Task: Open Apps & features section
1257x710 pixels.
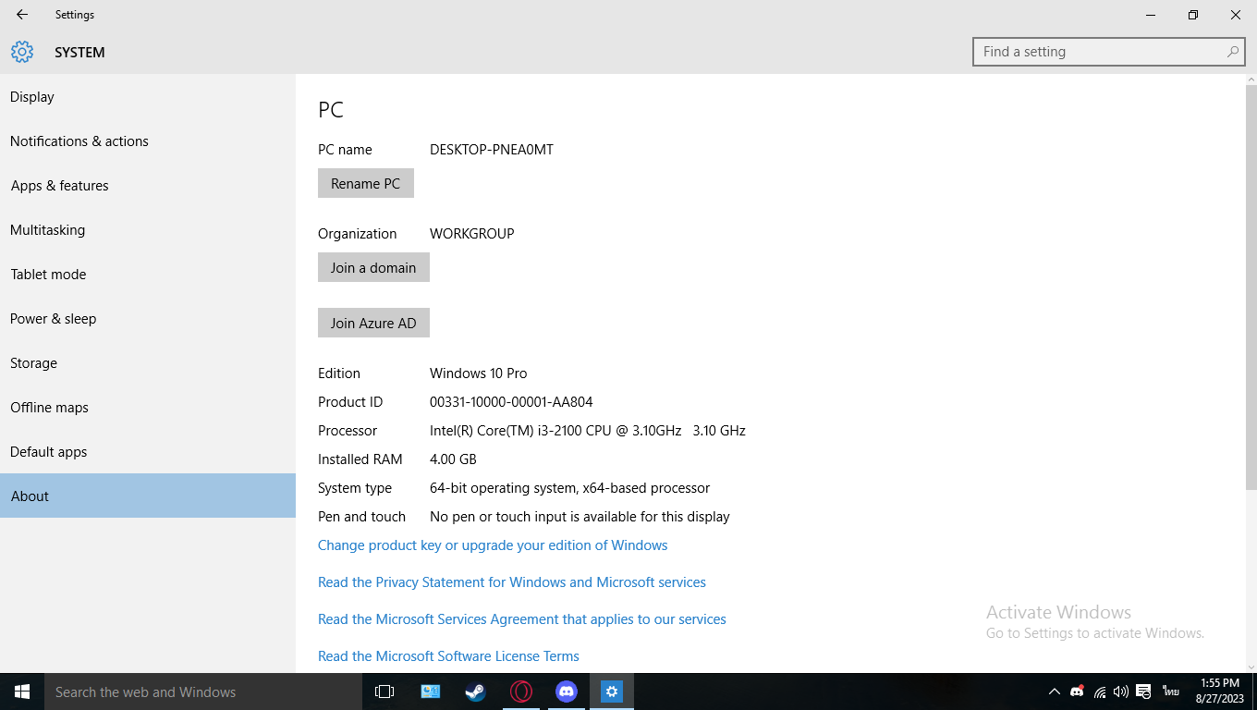Action: click(x=148, y=186)
